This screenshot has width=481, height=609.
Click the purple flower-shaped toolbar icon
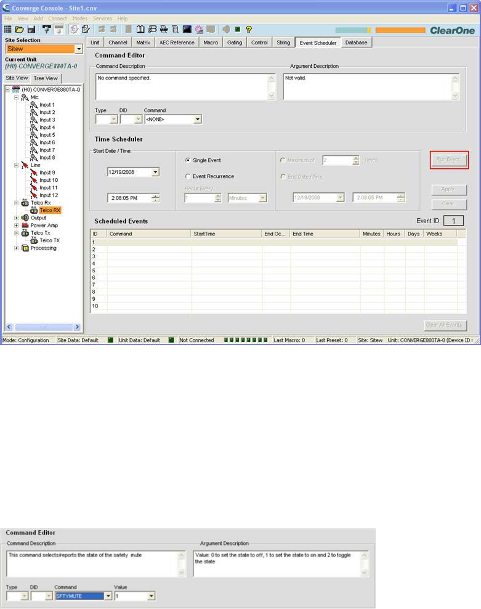click(199, 29)
